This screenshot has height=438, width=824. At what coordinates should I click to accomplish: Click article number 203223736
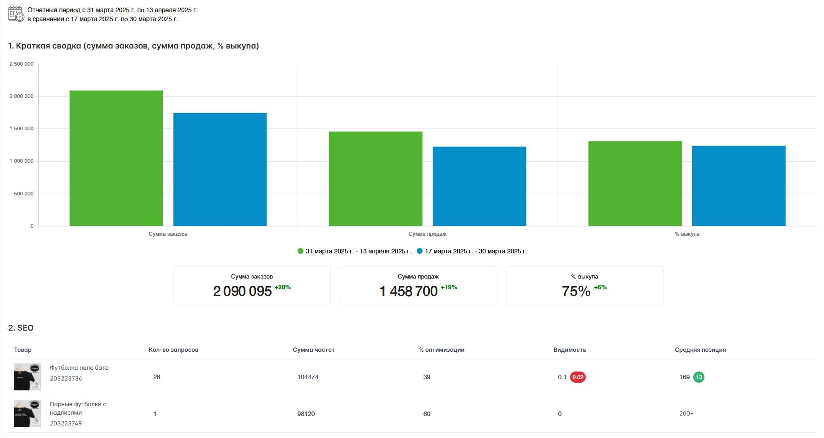[66, 378]
